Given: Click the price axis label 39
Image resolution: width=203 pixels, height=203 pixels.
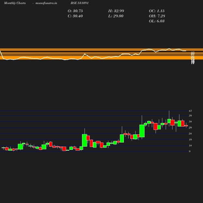Looking at the screenshot, I should [190, 116].
